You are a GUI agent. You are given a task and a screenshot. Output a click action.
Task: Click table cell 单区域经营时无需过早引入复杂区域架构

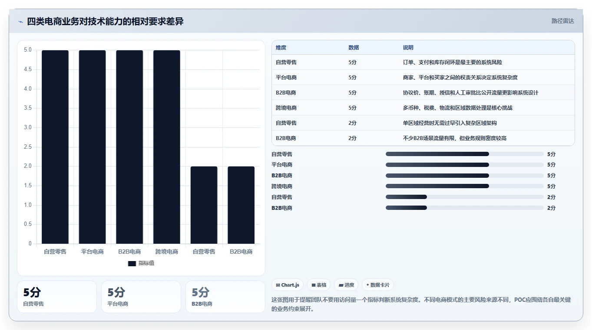(450, 123)
